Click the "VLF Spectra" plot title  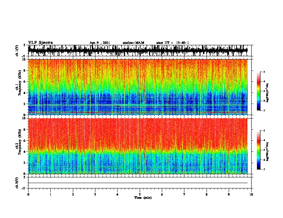pyautogui.click(x=40, y=43)
